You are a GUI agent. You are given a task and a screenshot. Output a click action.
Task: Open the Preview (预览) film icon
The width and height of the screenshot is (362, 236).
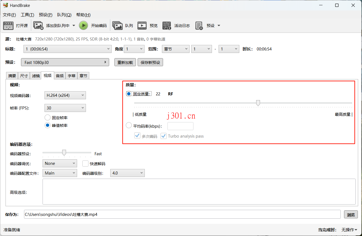coord(142,26)
